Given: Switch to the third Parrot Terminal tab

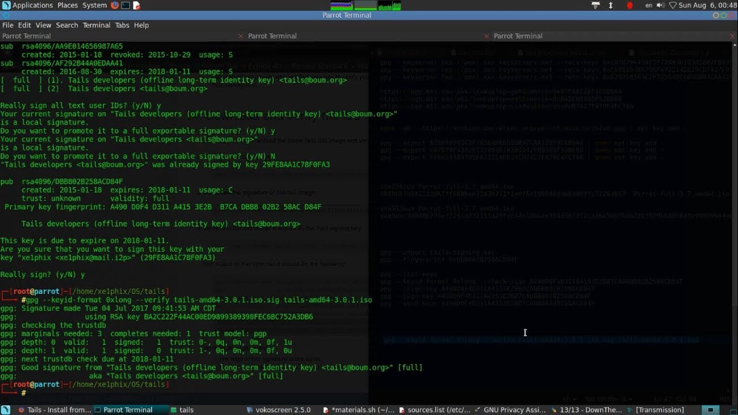Looking at the screenshot, I should [615, 36].
